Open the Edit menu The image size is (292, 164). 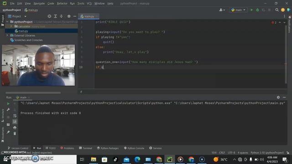pos(19,4)
